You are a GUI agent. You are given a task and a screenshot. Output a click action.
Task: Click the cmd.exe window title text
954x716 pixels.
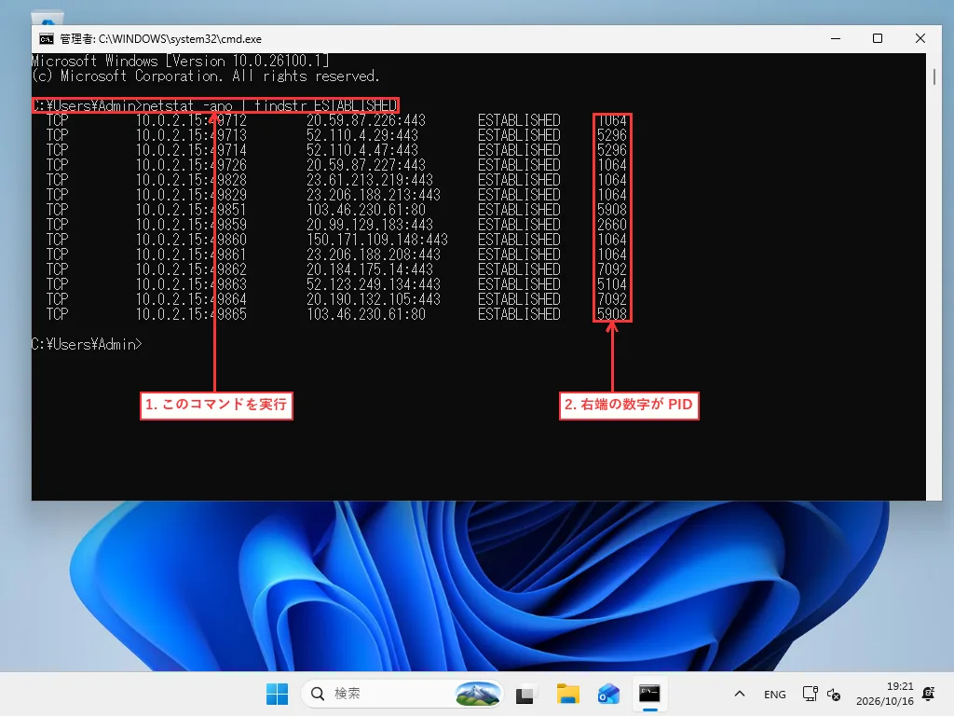[160, 39]
